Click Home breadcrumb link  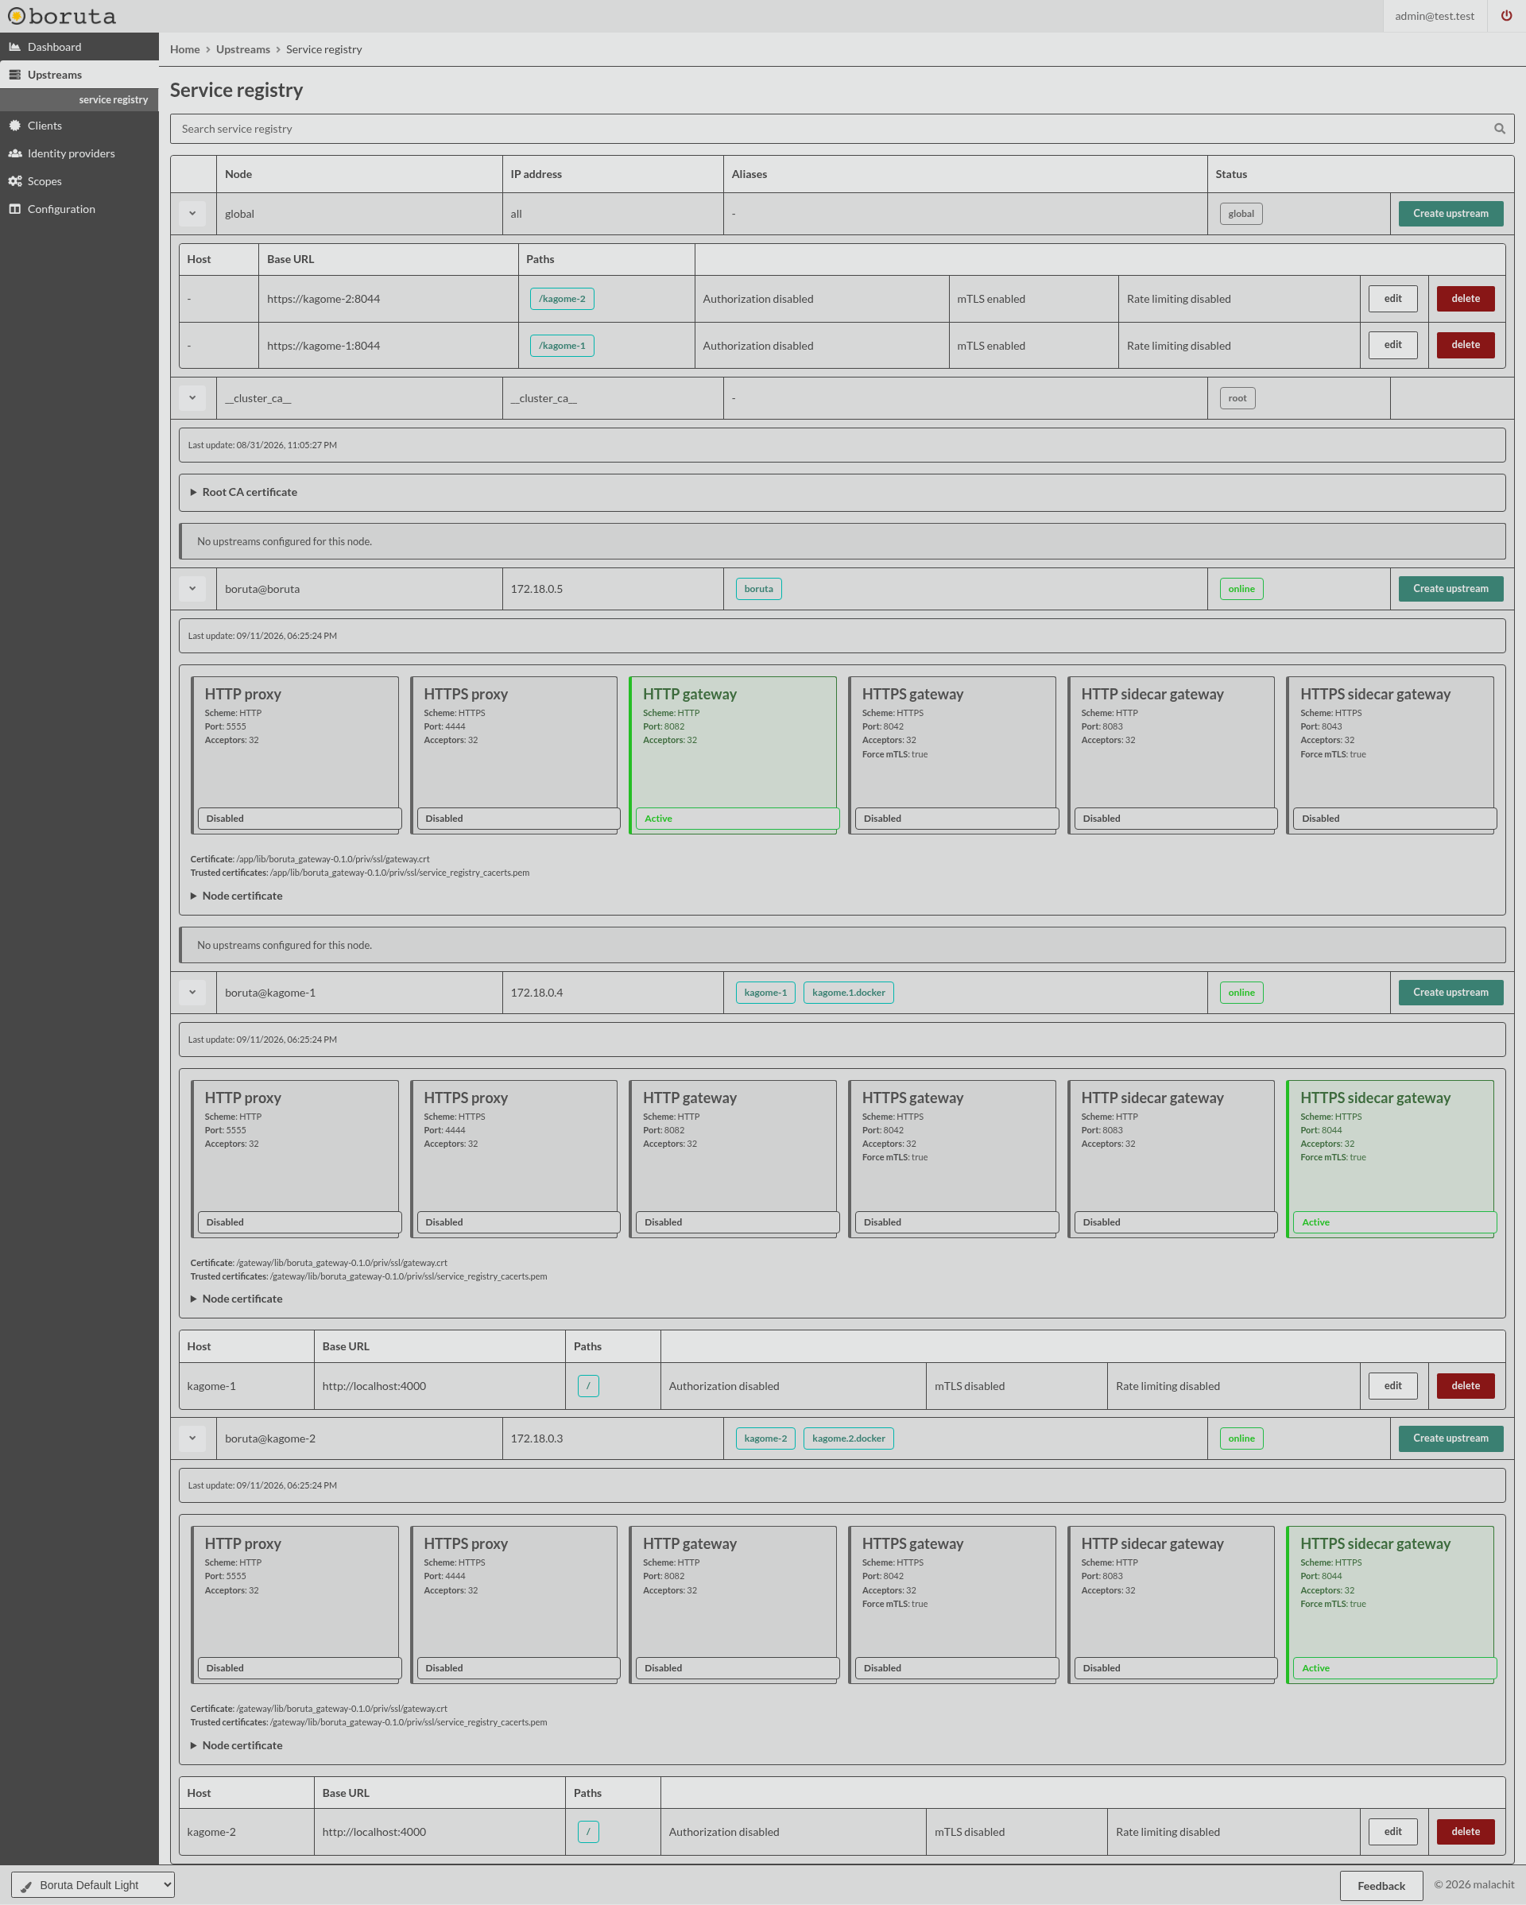(x=184, y=49)
